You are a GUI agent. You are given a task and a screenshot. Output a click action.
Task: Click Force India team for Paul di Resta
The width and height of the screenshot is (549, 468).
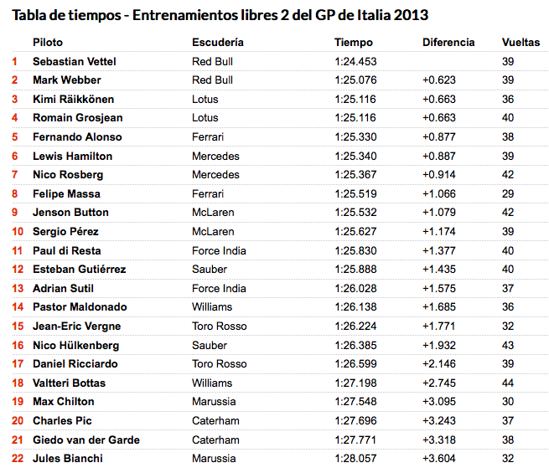coord(219,251)
